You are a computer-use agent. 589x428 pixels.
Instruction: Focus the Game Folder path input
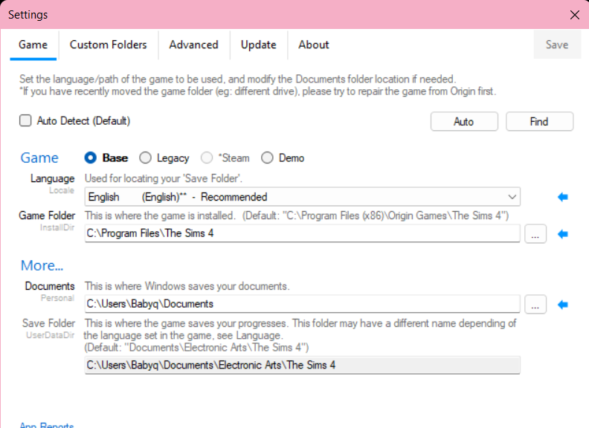(x=303, y=233)
